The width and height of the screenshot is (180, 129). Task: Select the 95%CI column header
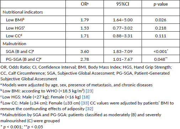[x=123, y=4]
